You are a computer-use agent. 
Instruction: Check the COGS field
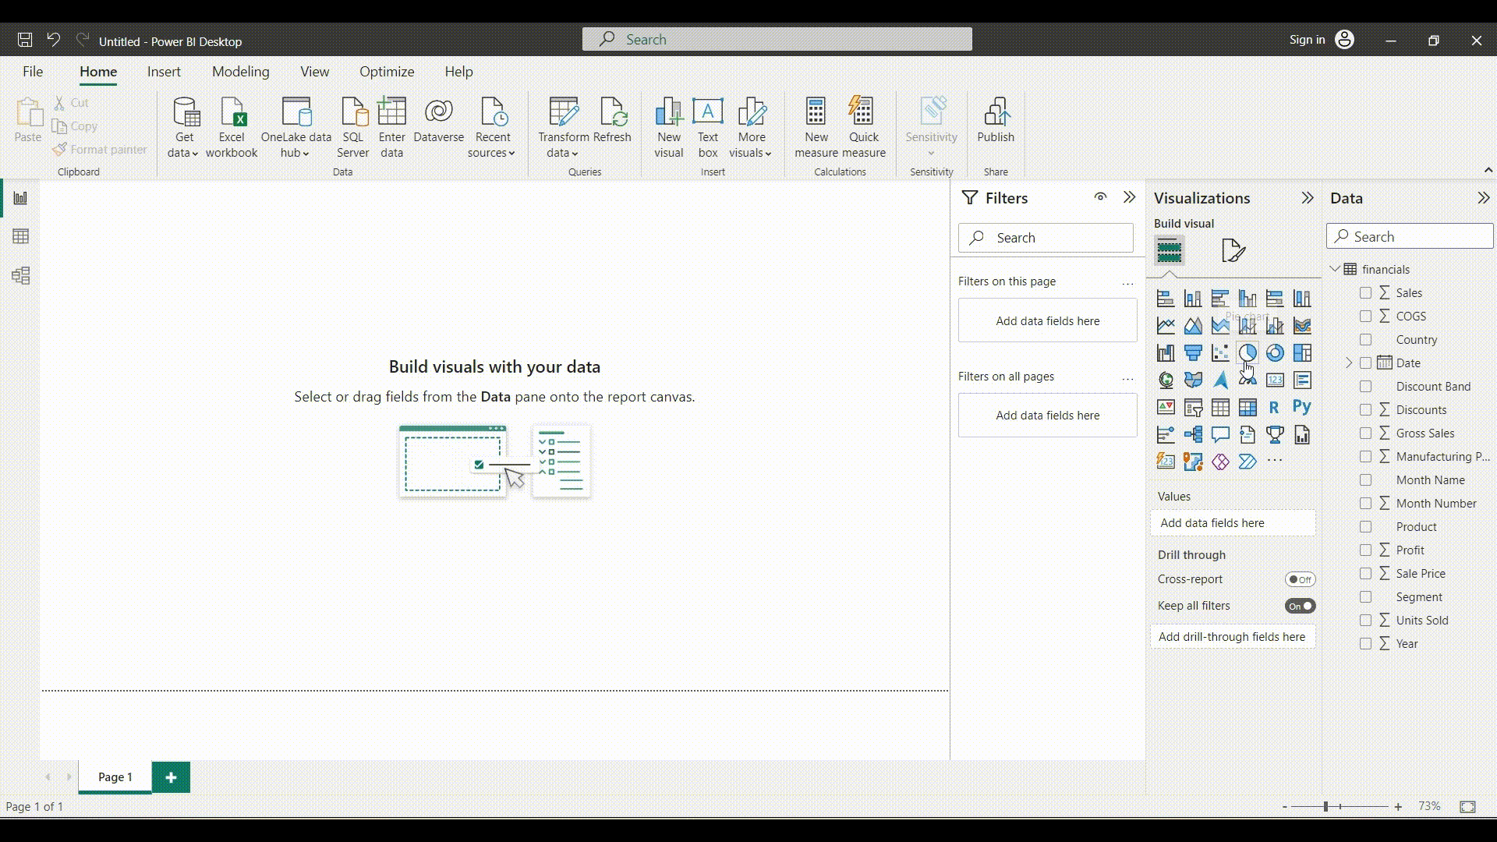(1365, 317)
